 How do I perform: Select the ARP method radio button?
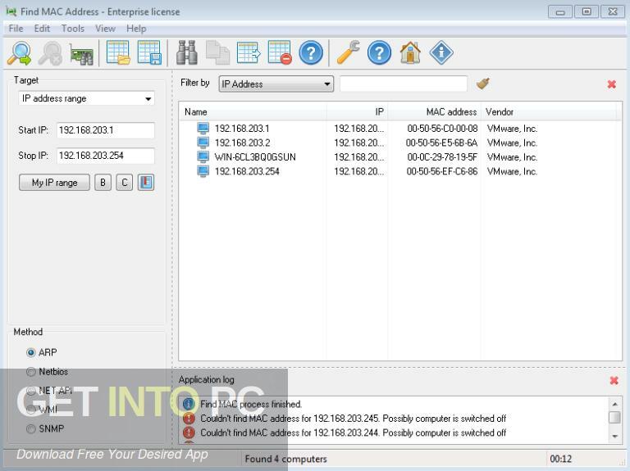pyautogui.click(x=30, y=352)
